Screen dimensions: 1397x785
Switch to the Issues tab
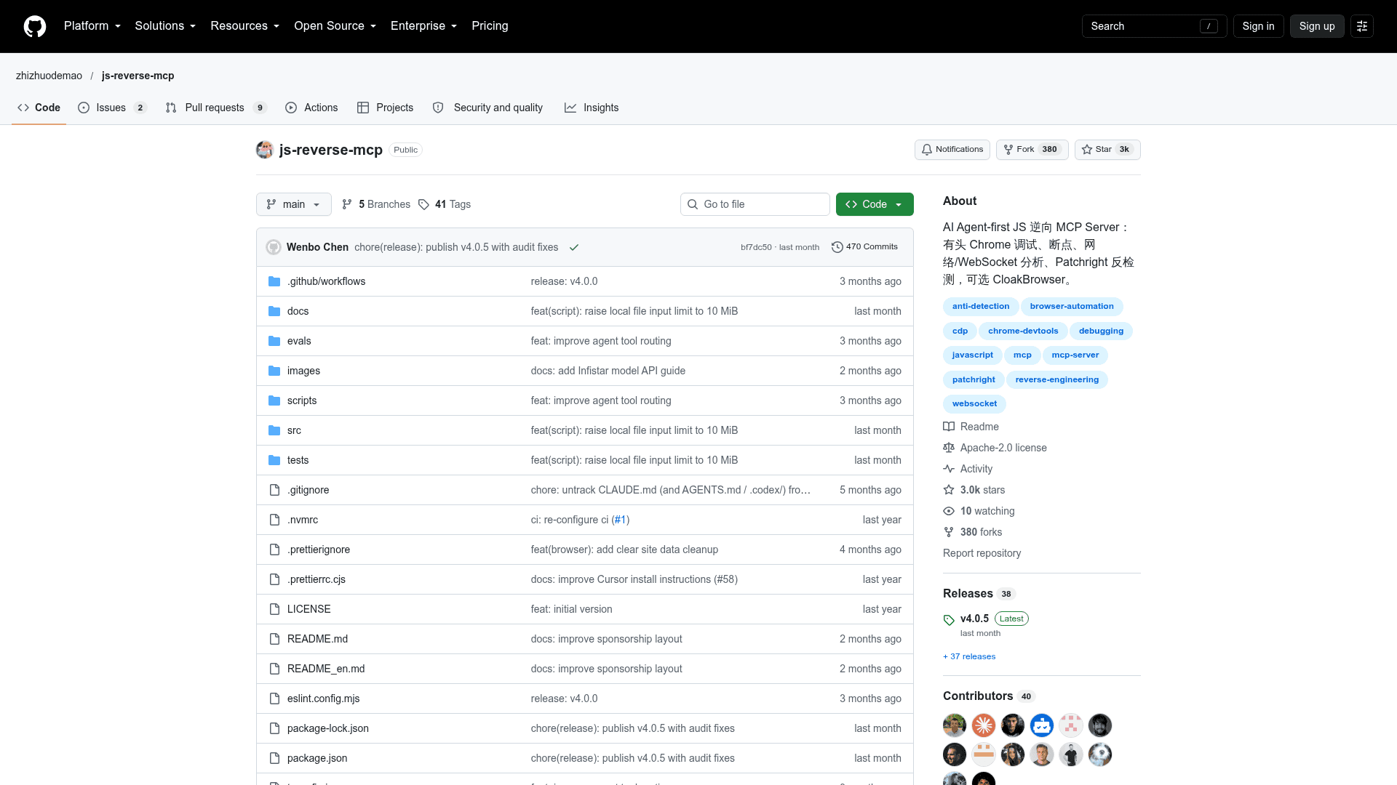tap(112, 108)
